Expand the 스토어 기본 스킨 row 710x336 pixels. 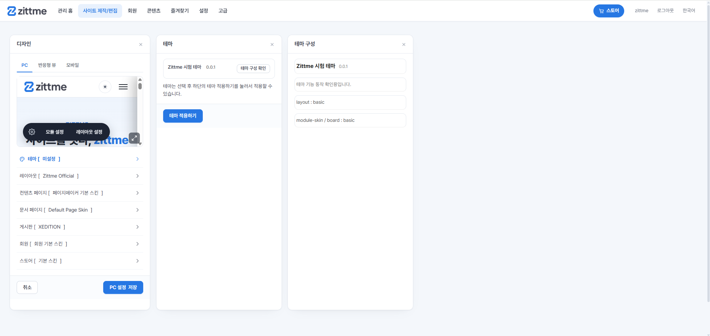coord(80,261)
